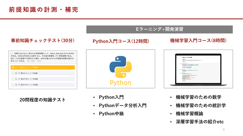Choose answer C: 受けやすい, 平均値
This screenshot has height=136, width=243.
coord(43,79)
